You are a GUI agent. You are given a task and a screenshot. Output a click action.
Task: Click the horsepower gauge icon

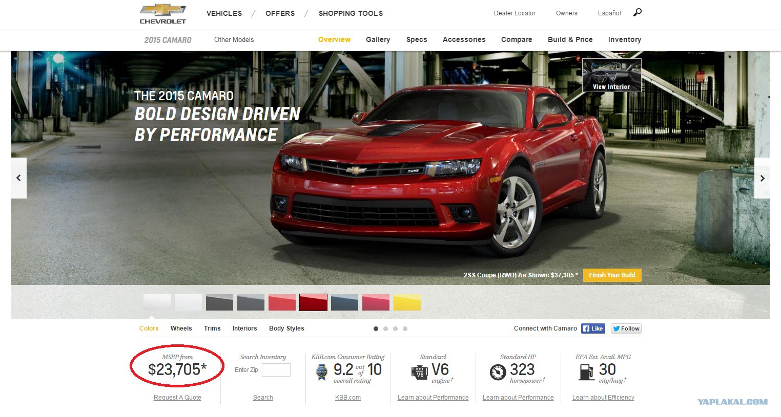click(x=498, y=372)
